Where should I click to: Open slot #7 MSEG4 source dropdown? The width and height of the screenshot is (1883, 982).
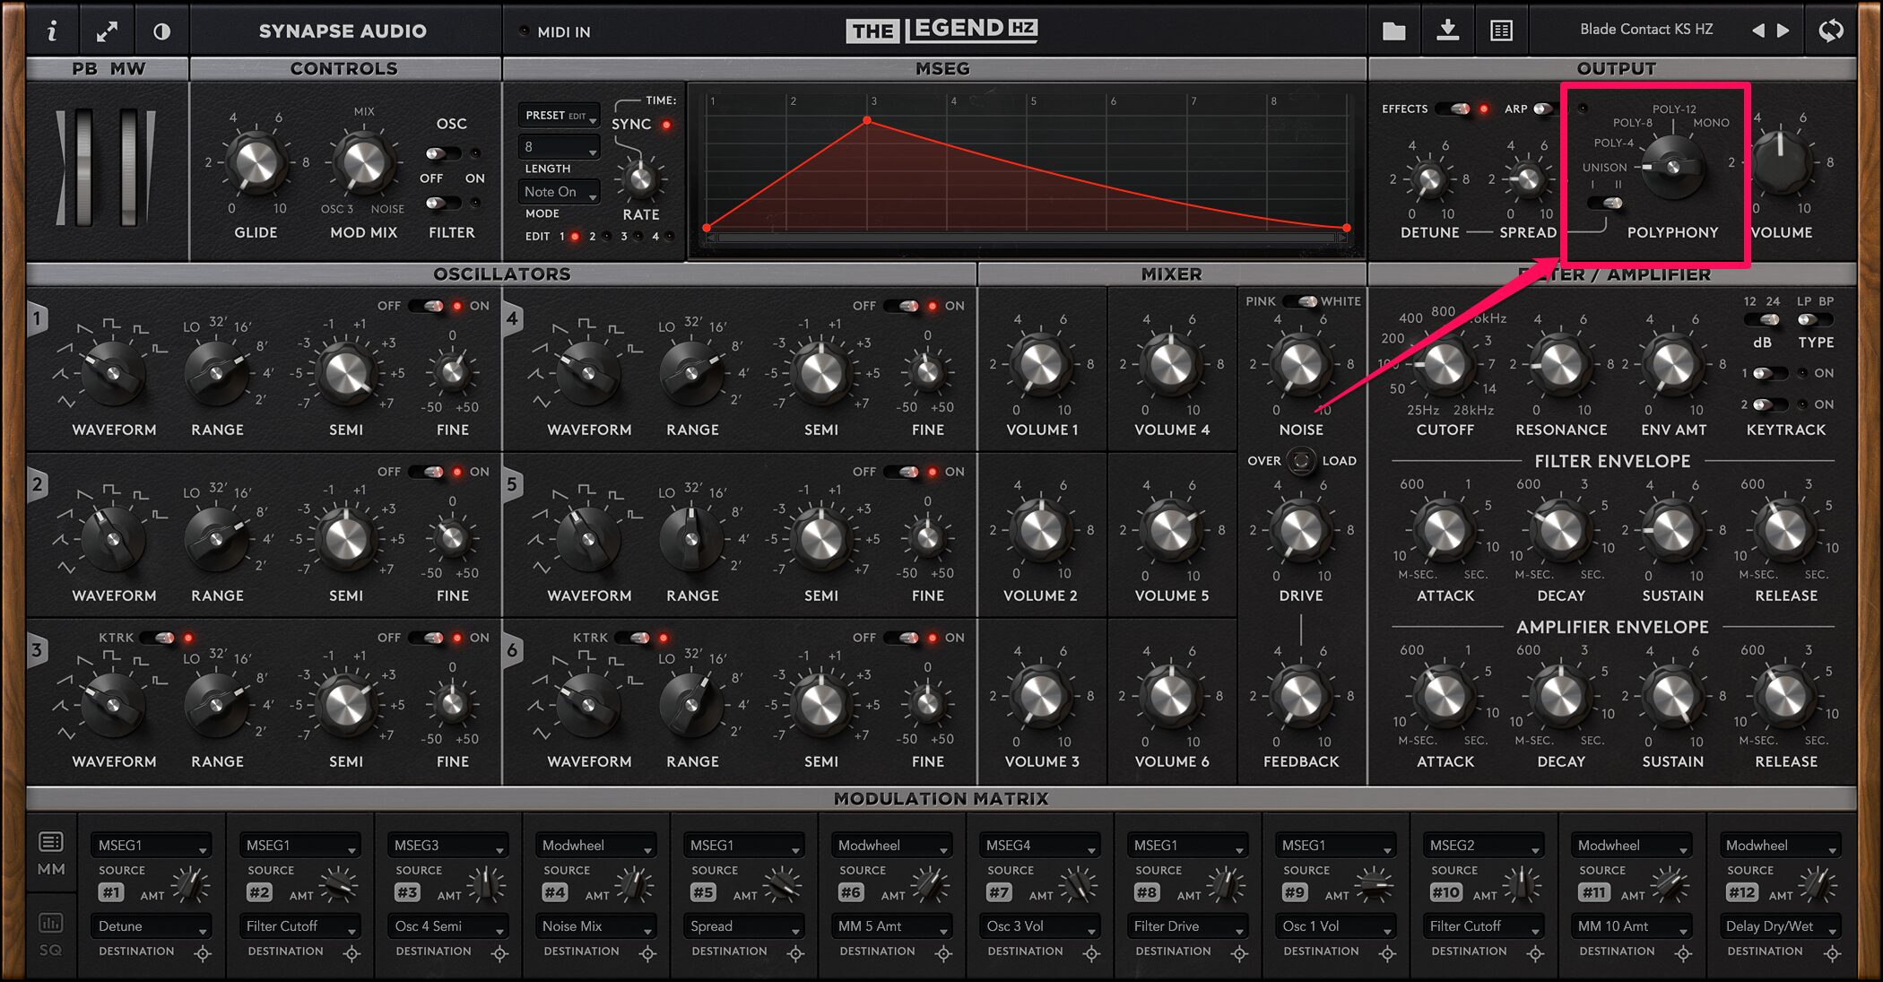pos(1039,846)
